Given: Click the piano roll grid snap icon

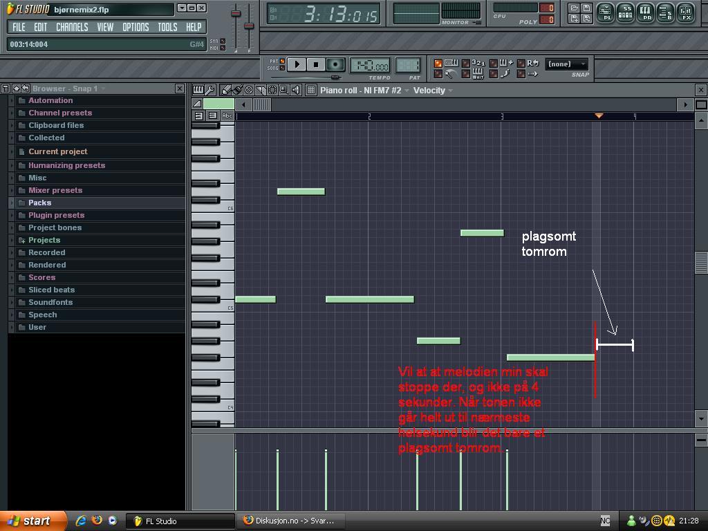Looking at the screenshot, I should click(x=311, y=91).
